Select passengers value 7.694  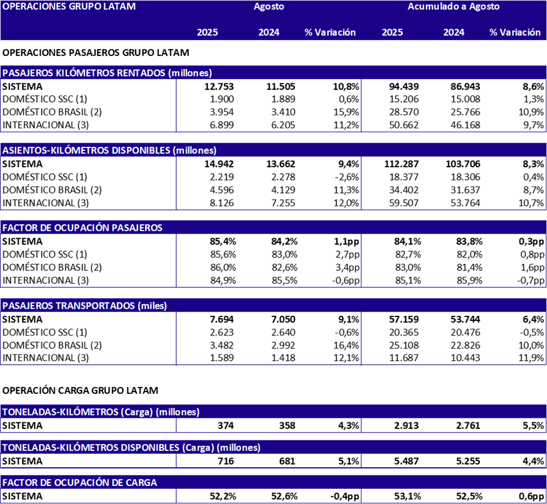pos(222,319)
